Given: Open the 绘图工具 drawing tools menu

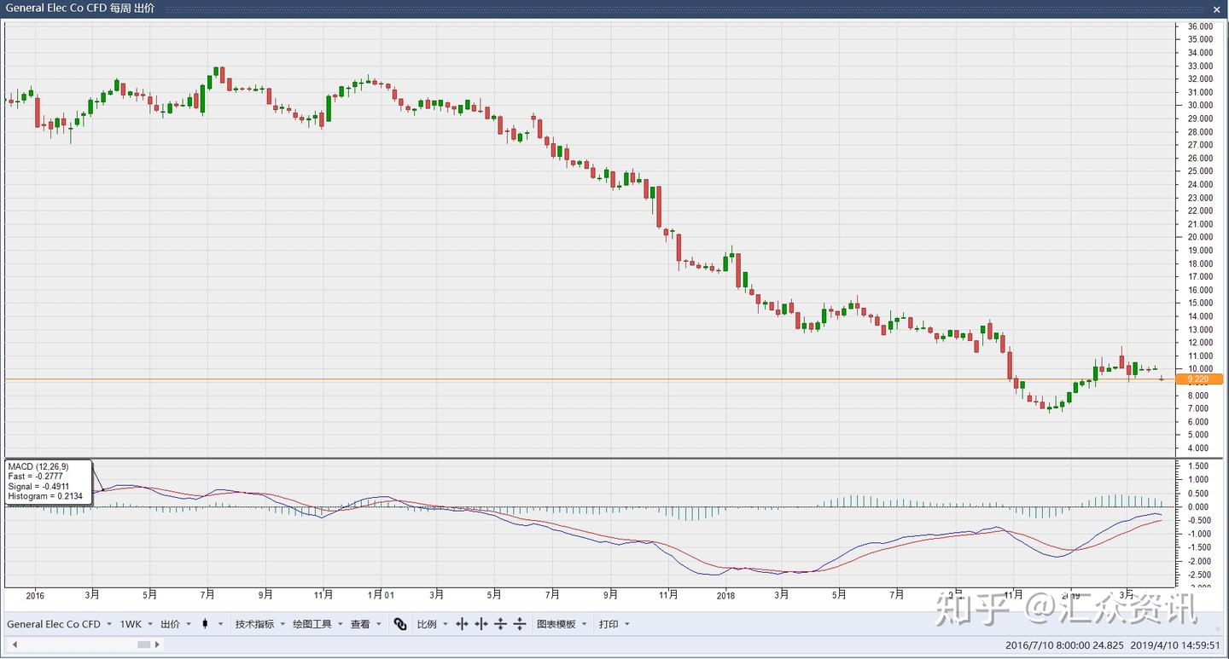Looking at the screenshot, I should point(317,624).
